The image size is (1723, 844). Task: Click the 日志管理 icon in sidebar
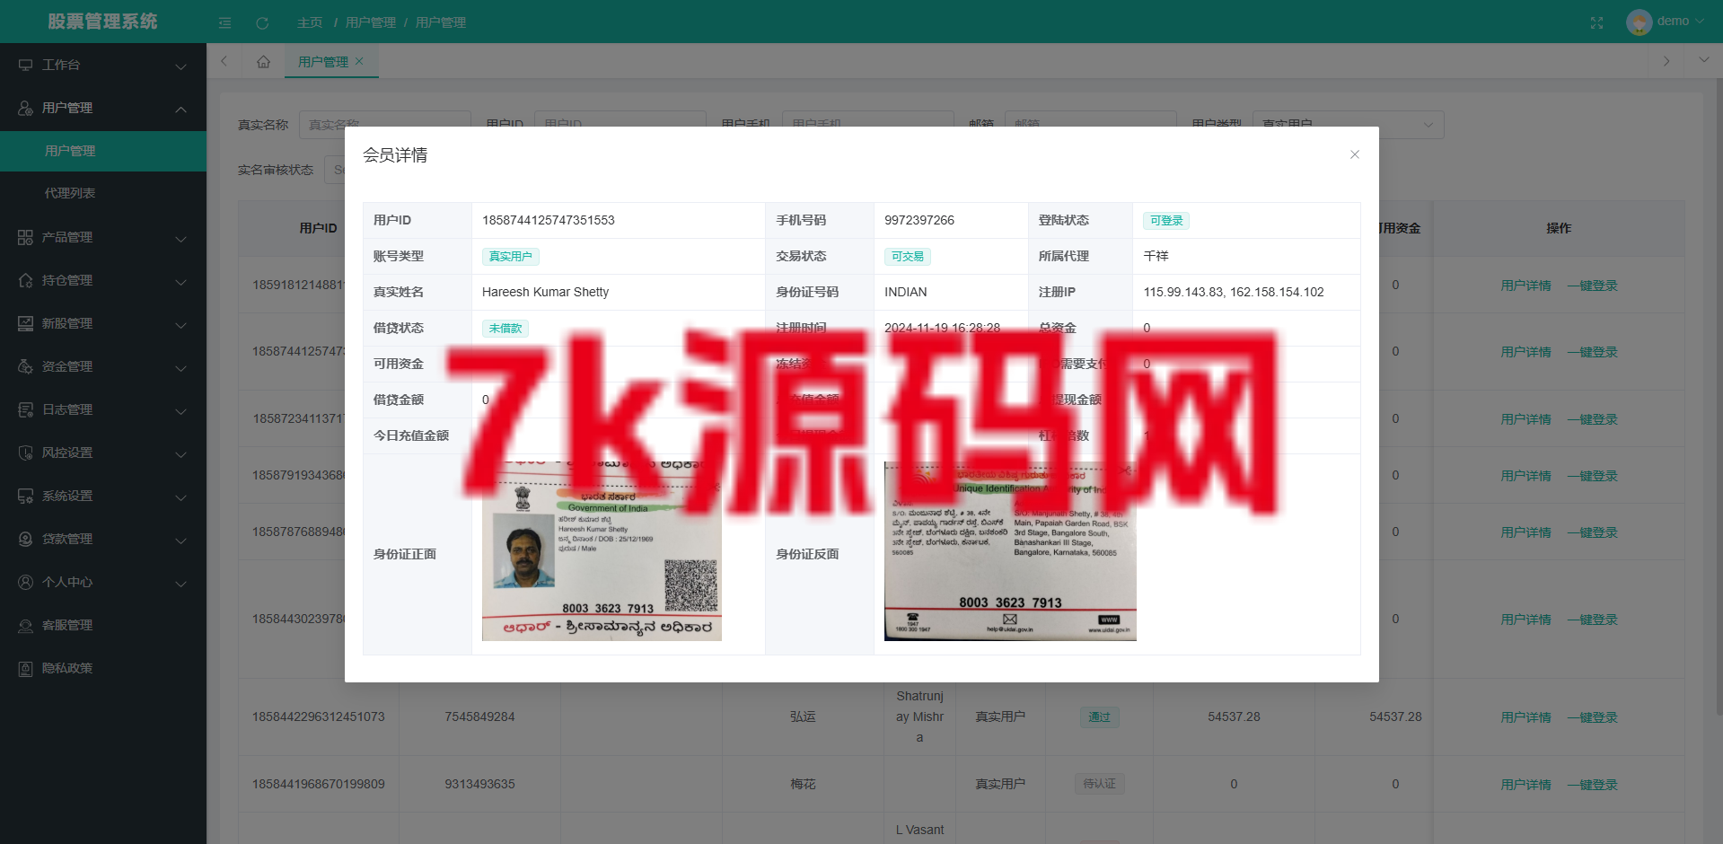(25, 409)
